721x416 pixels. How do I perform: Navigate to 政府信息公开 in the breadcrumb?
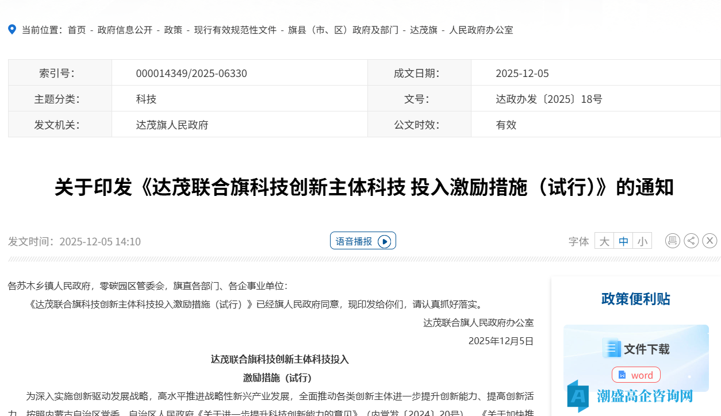[124, 30]
